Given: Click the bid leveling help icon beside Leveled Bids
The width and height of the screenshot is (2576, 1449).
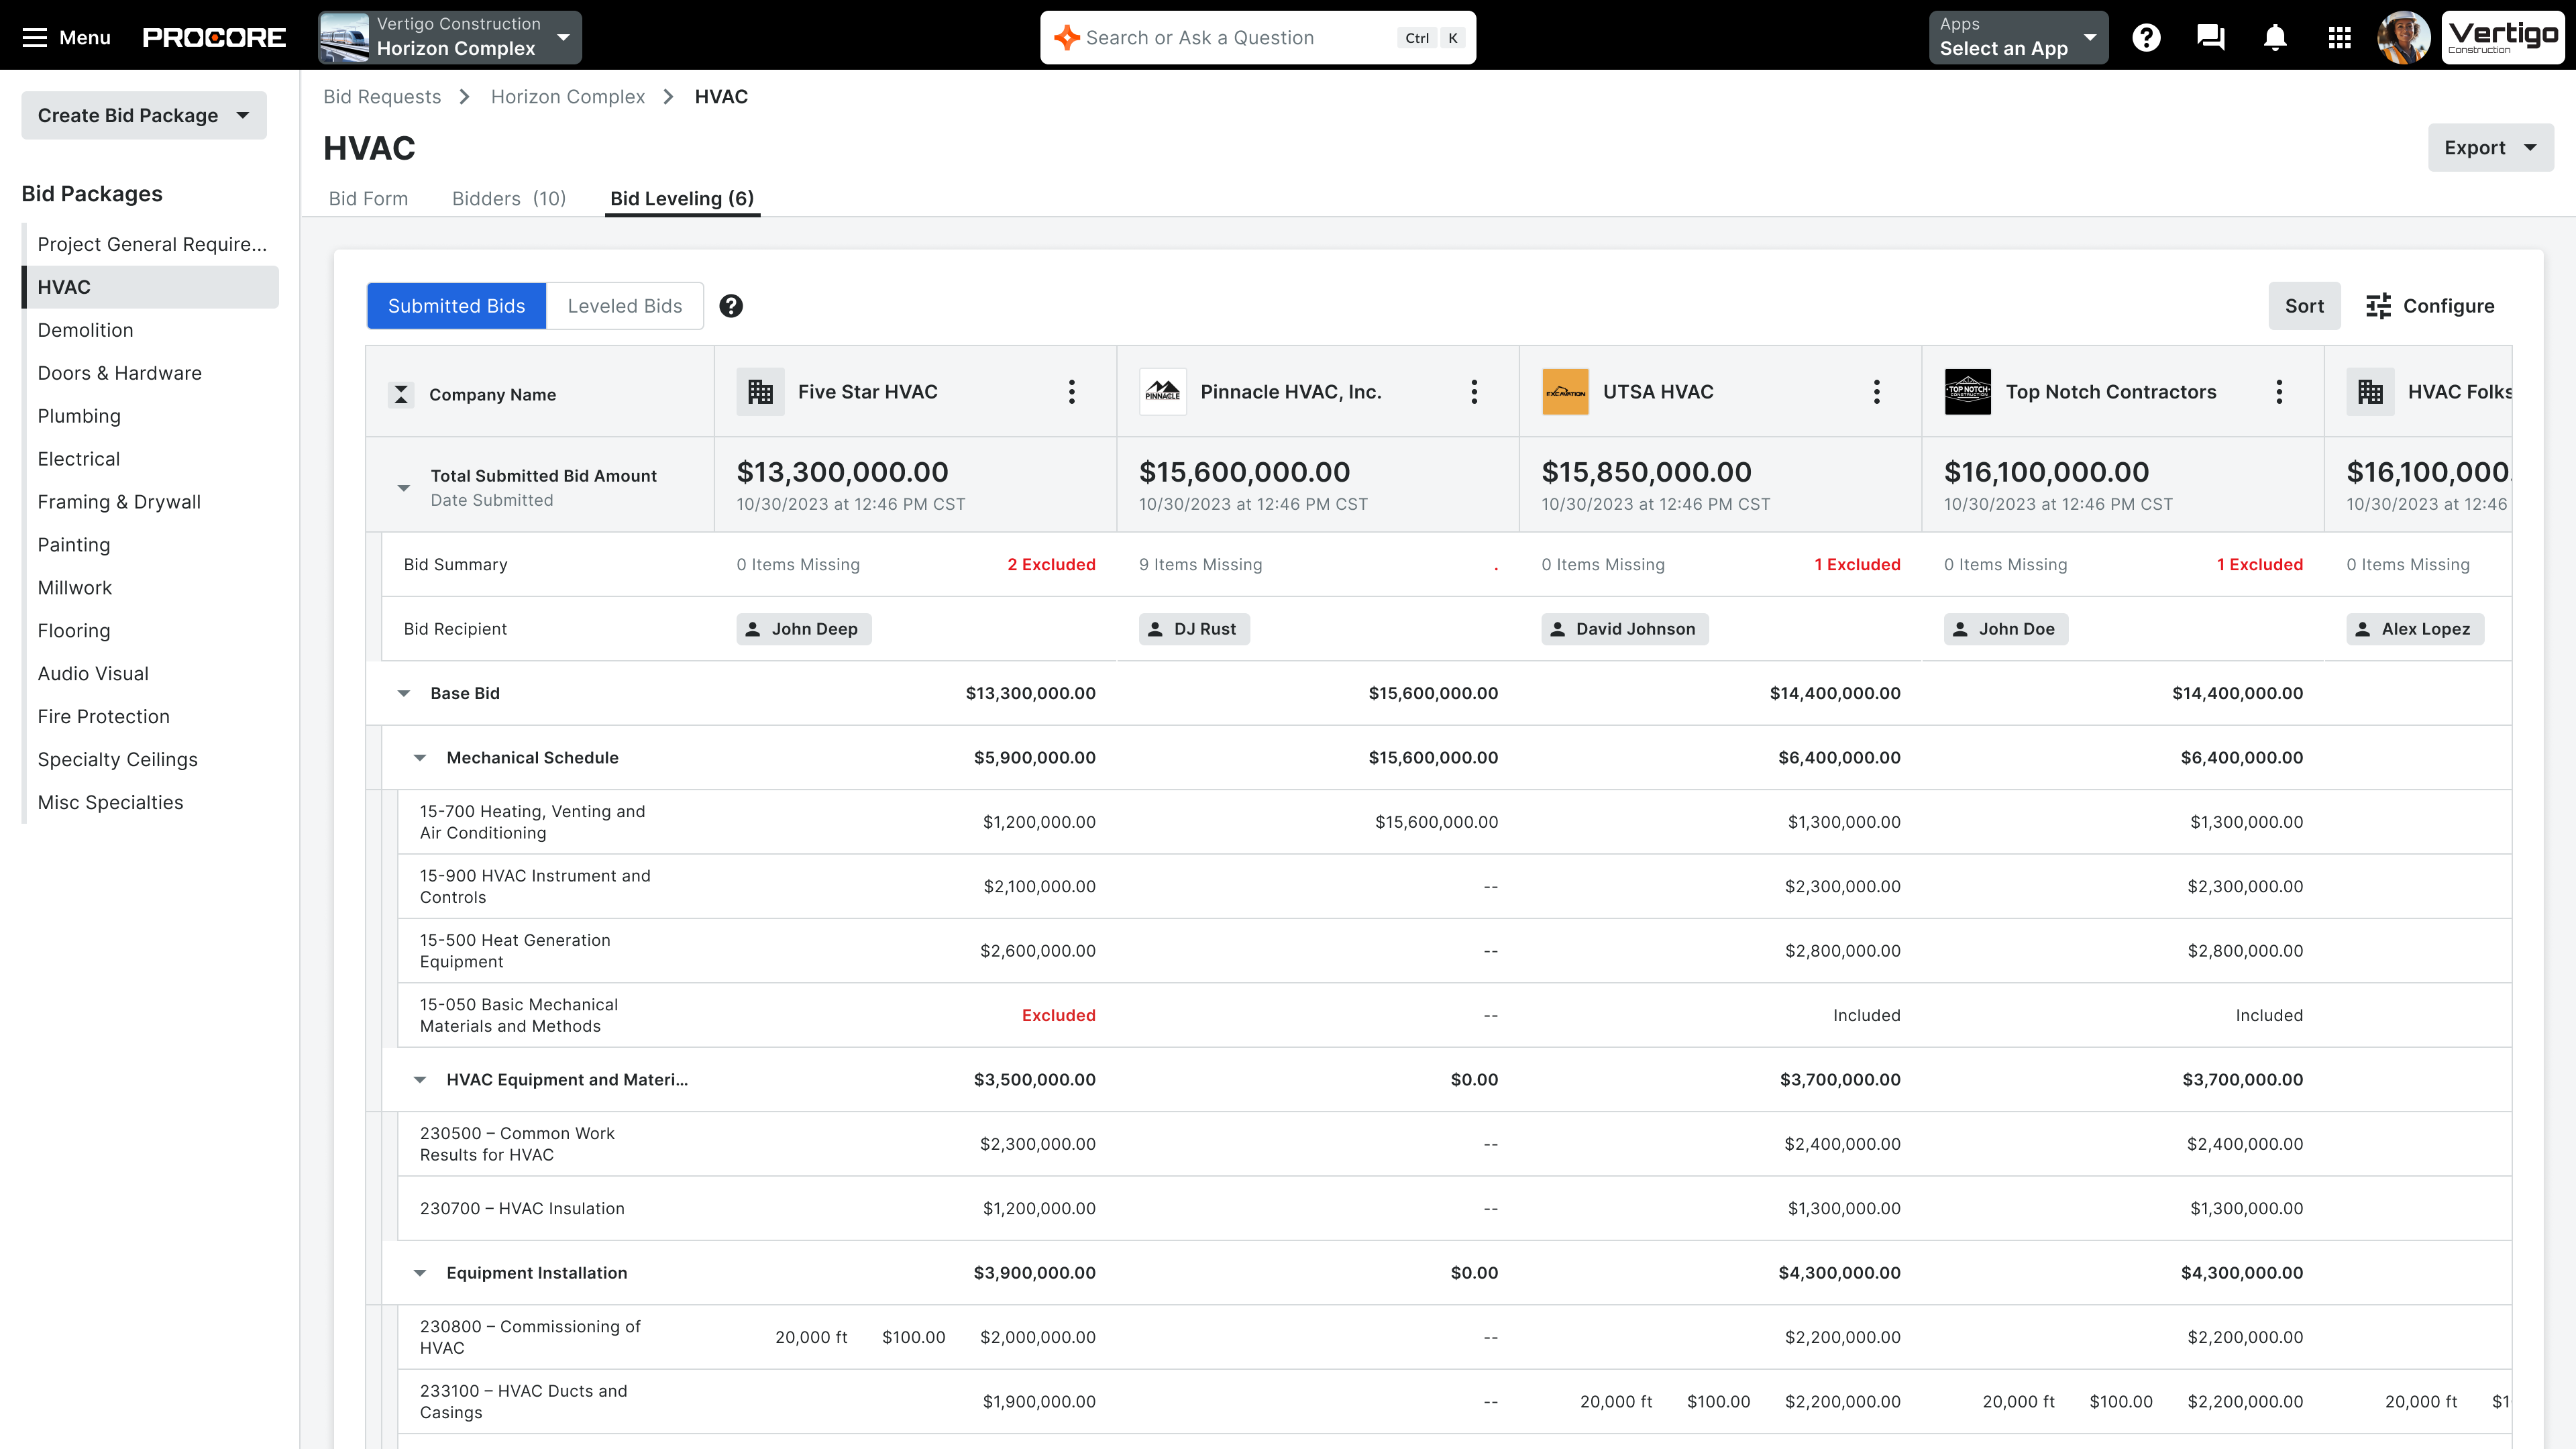Looking at the screenshot, I should [731, 306].
